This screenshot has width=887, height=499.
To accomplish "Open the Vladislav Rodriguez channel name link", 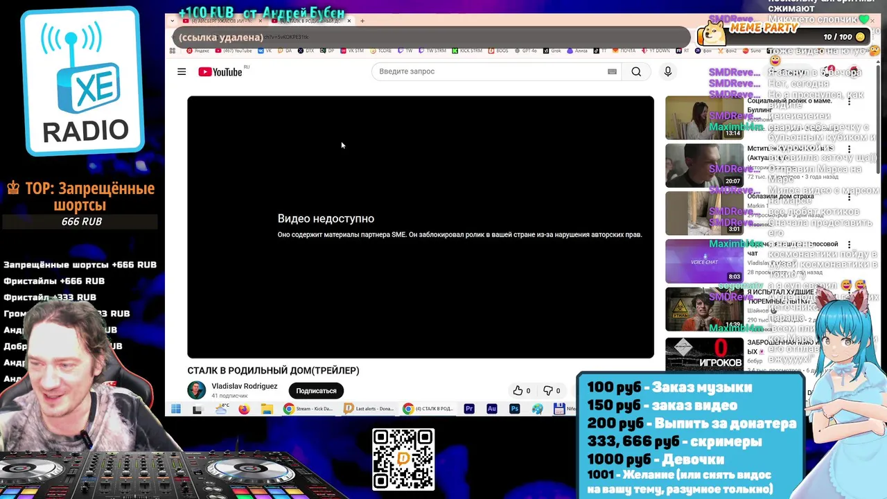I will tap(245, 386).
